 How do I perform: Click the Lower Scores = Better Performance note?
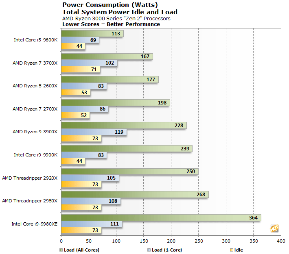(x=111, y=24)
